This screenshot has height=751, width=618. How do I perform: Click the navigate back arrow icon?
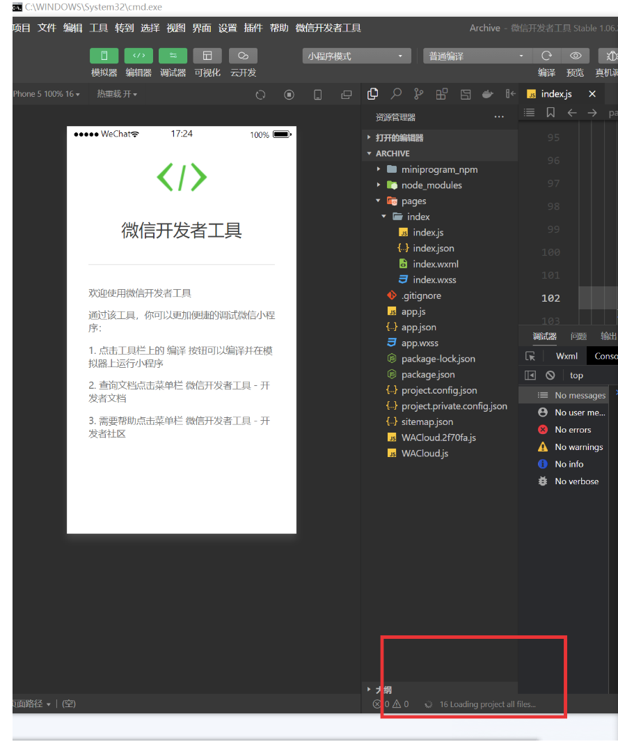[x=571, y=113]
